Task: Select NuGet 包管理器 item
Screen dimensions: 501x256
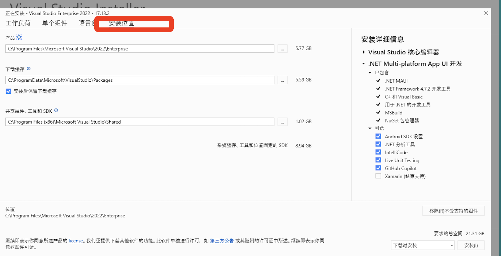Action: [x=402, y=121]
